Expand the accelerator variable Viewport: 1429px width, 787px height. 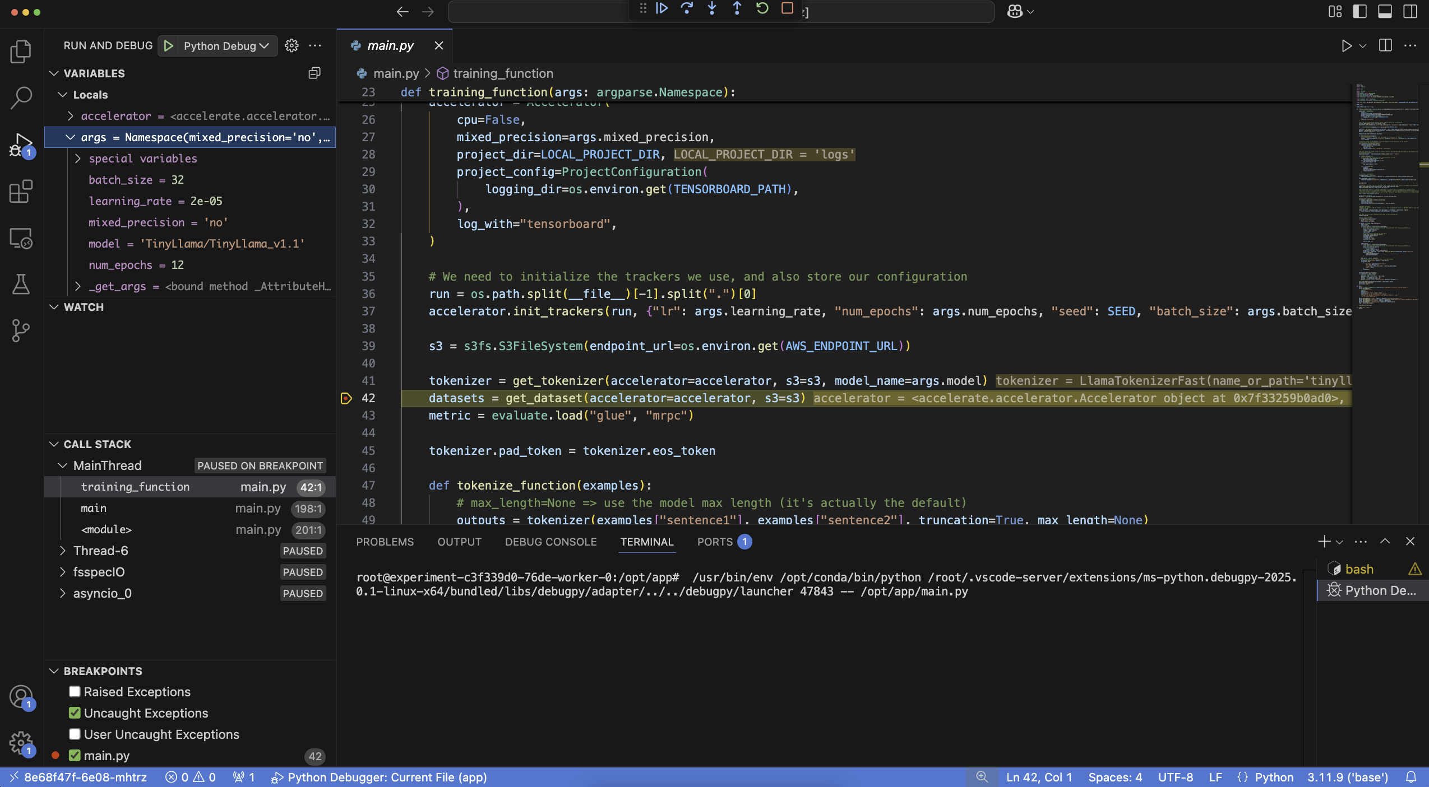71,116
